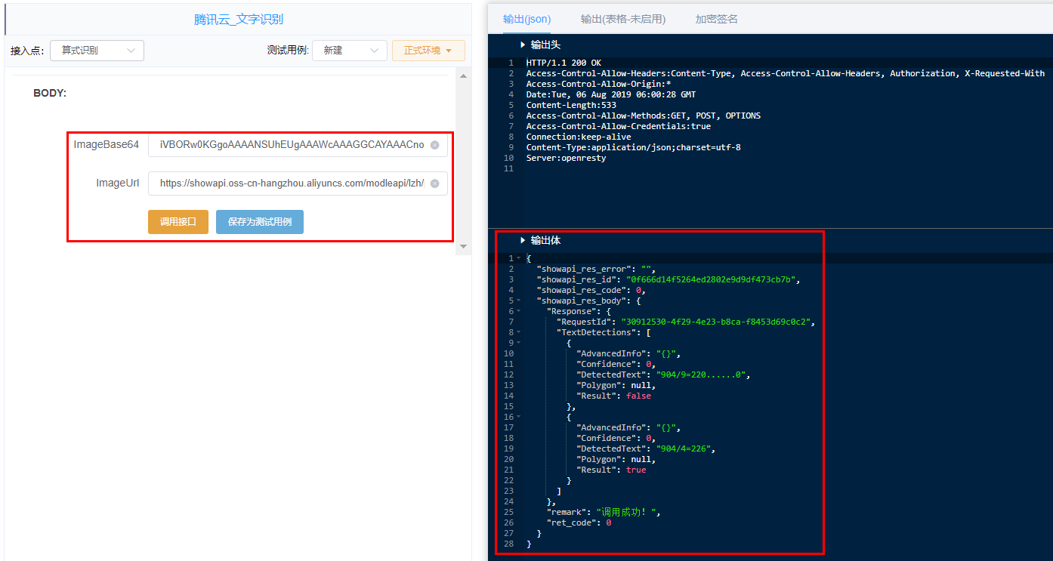1053x561 pixels.
Task: Click the HTTP/1.1 200 OK line
Action: [564, 63]
